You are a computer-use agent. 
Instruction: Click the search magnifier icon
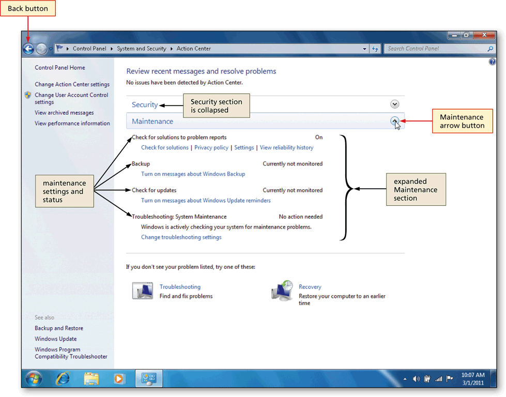click(x=490, y=49)
